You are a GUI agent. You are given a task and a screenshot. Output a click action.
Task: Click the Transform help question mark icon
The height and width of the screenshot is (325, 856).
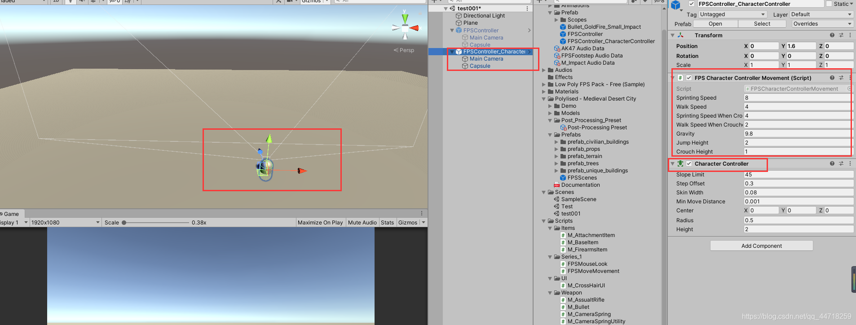click(x=832, y=35)
